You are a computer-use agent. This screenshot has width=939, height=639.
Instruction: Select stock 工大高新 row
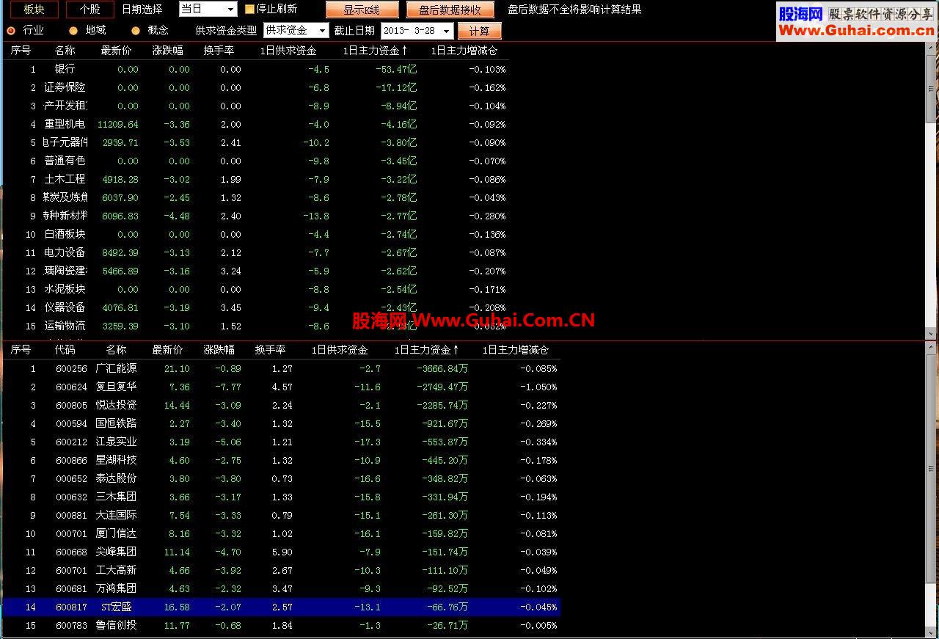[281, 570]
